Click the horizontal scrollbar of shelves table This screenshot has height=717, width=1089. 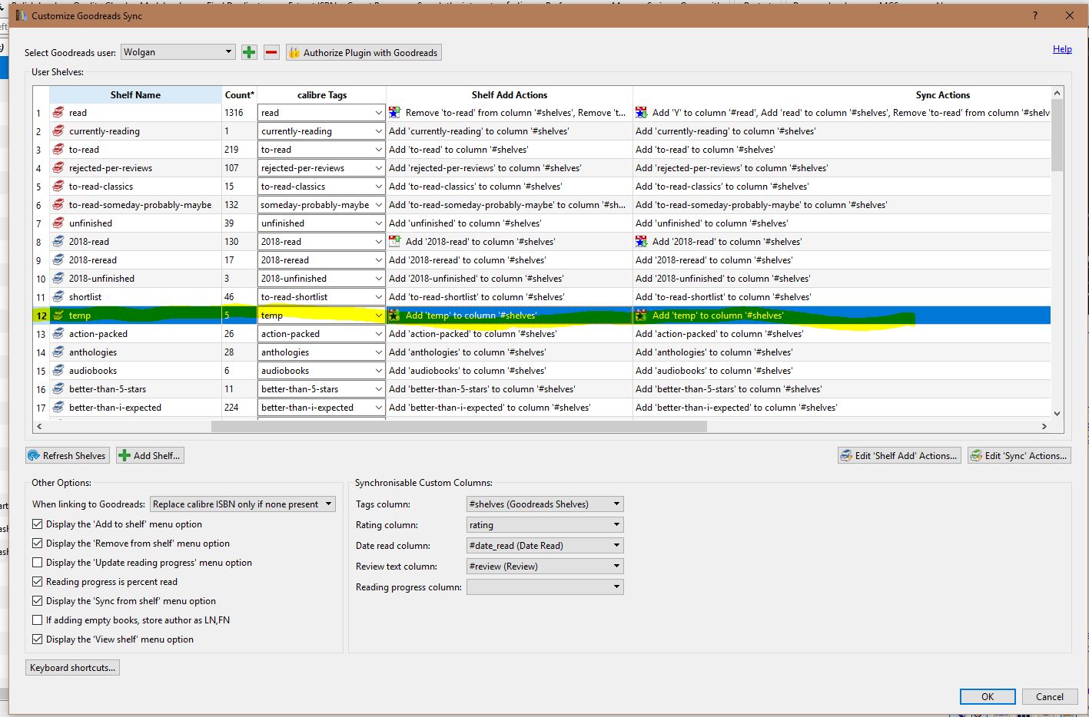(459, 426)
